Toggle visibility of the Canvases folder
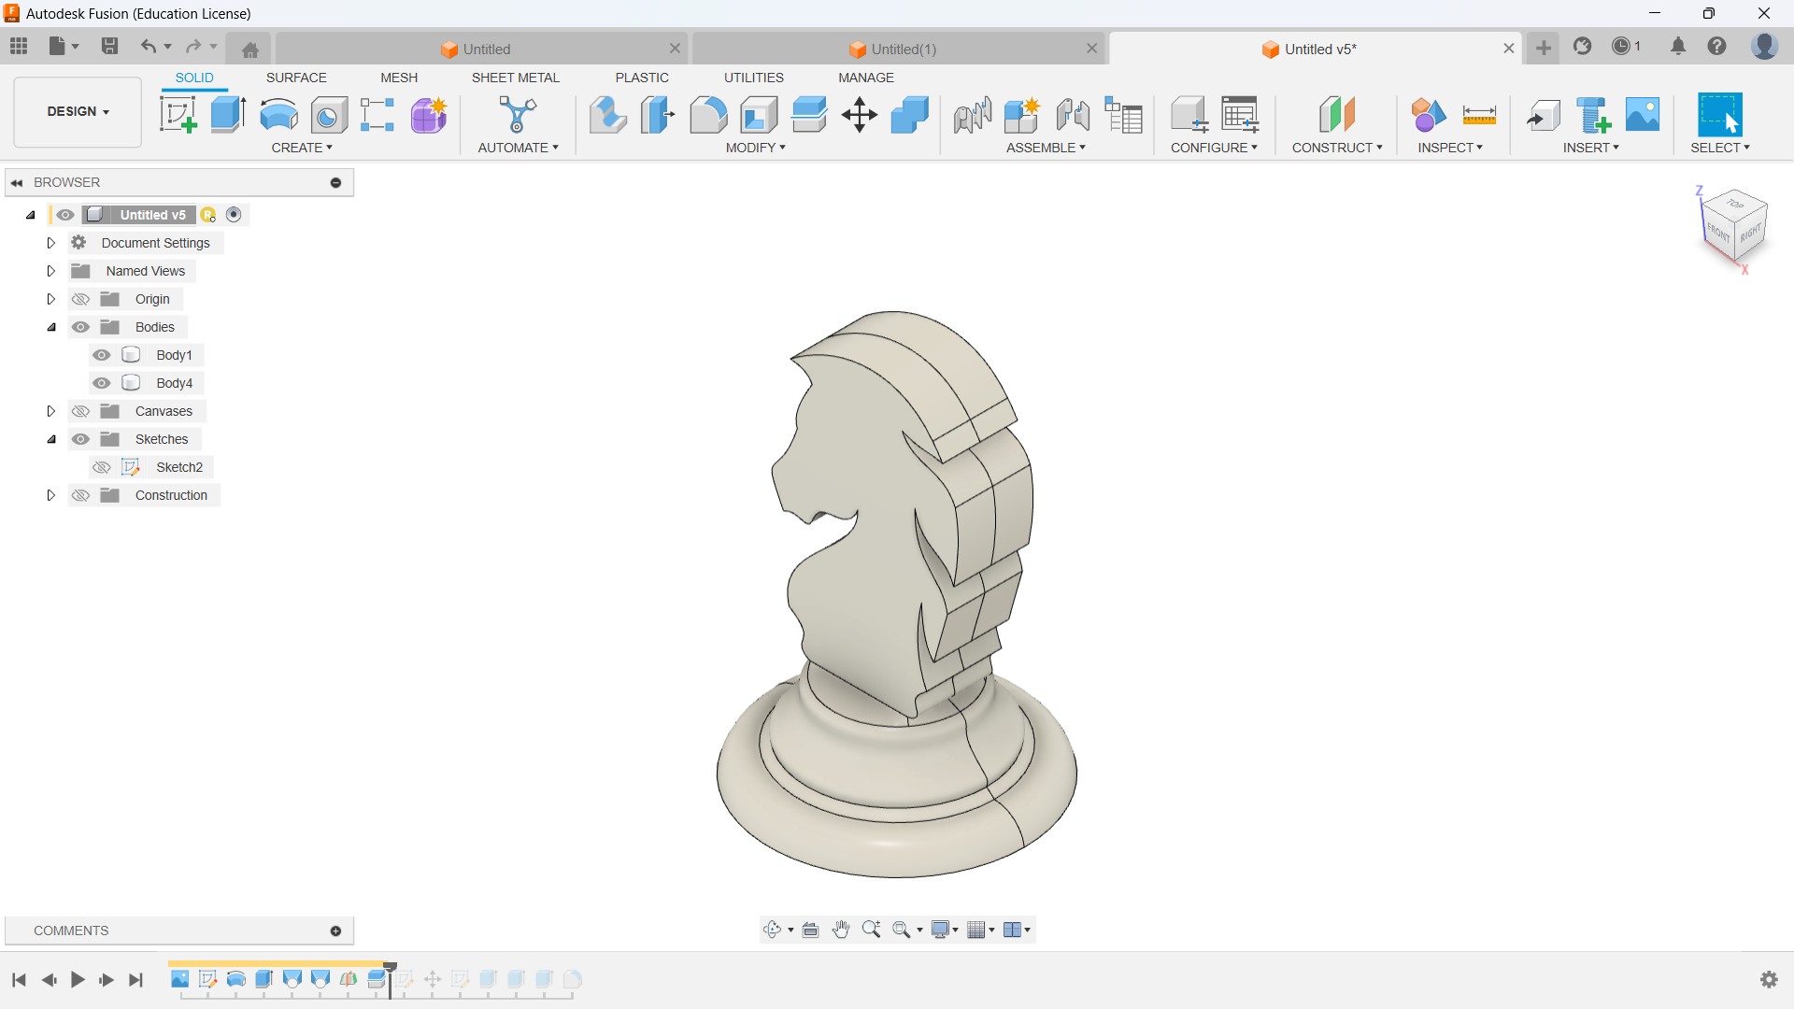The width and height of the screenshot is (1794, 1009). (x=81, y=411)
